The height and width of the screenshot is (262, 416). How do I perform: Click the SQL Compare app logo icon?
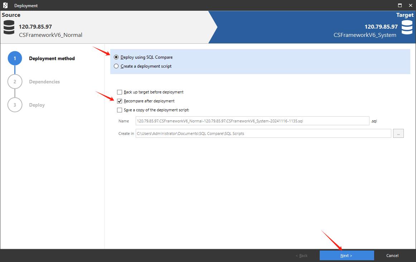coord(5,5)
